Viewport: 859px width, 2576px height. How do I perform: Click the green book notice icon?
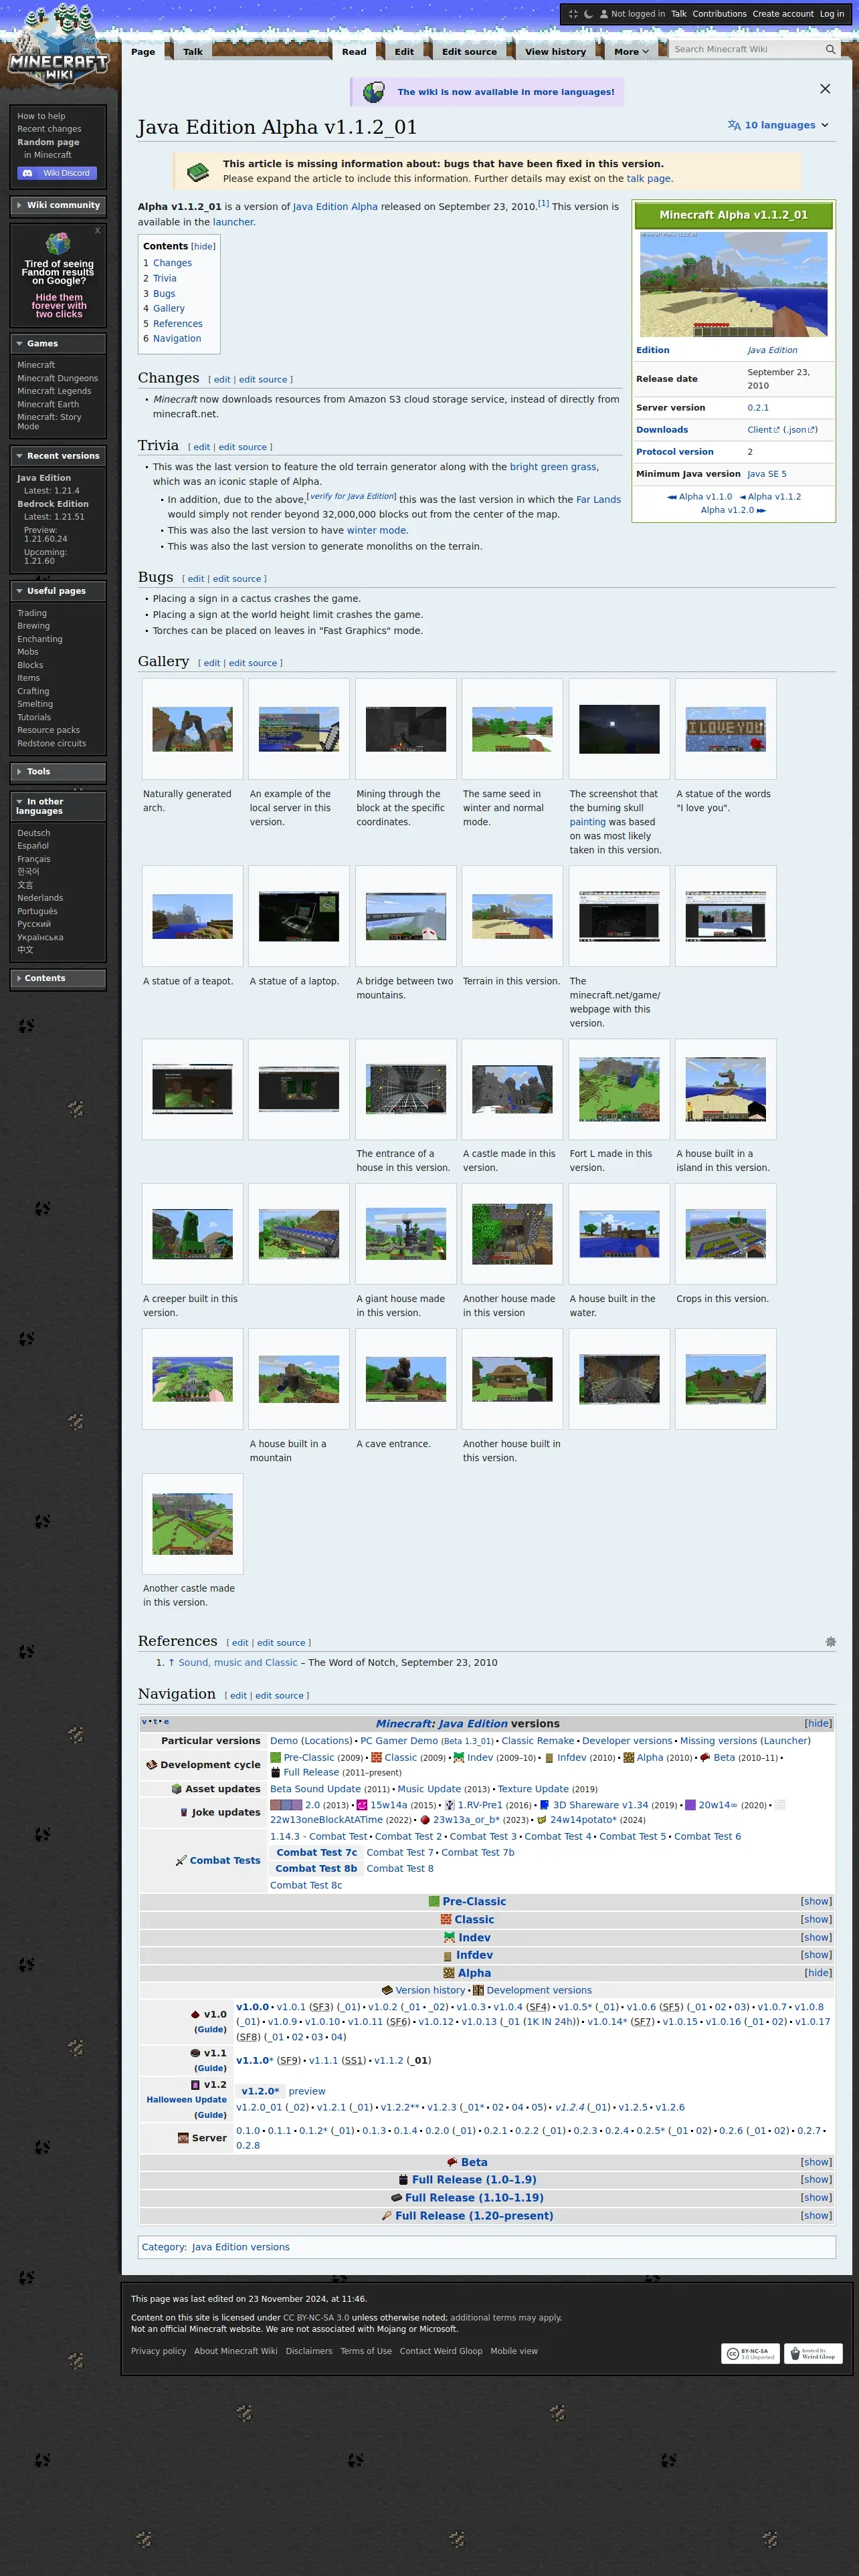(198, 172)
